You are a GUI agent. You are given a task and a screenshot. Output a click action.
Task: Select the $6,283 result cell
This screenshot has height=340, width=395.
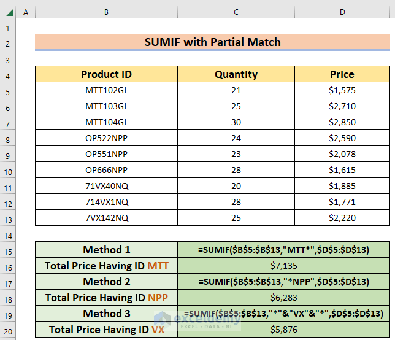(283, 298)
